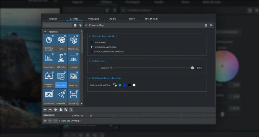
Task: Select the Deaktivieren radio option
Action: (x=91, y=43)
